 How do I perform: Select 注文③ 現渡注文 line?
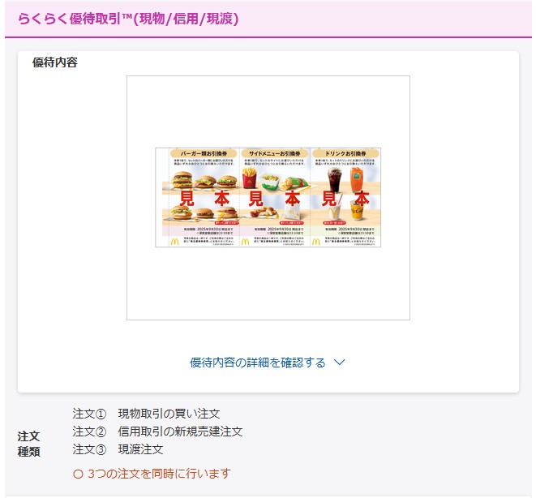(118, 449)
